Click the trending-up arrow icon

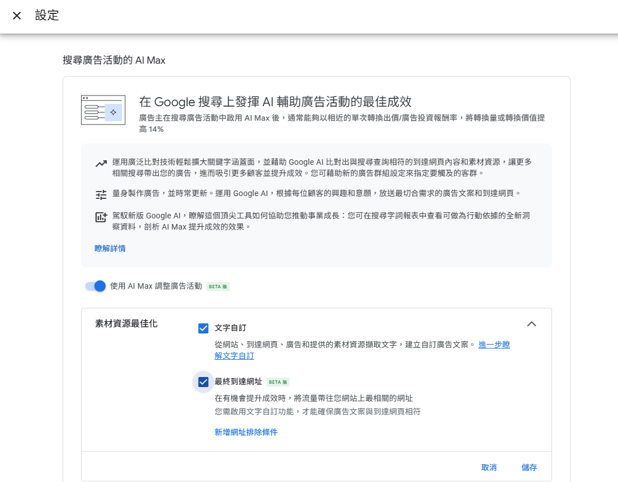click(101, 163)
